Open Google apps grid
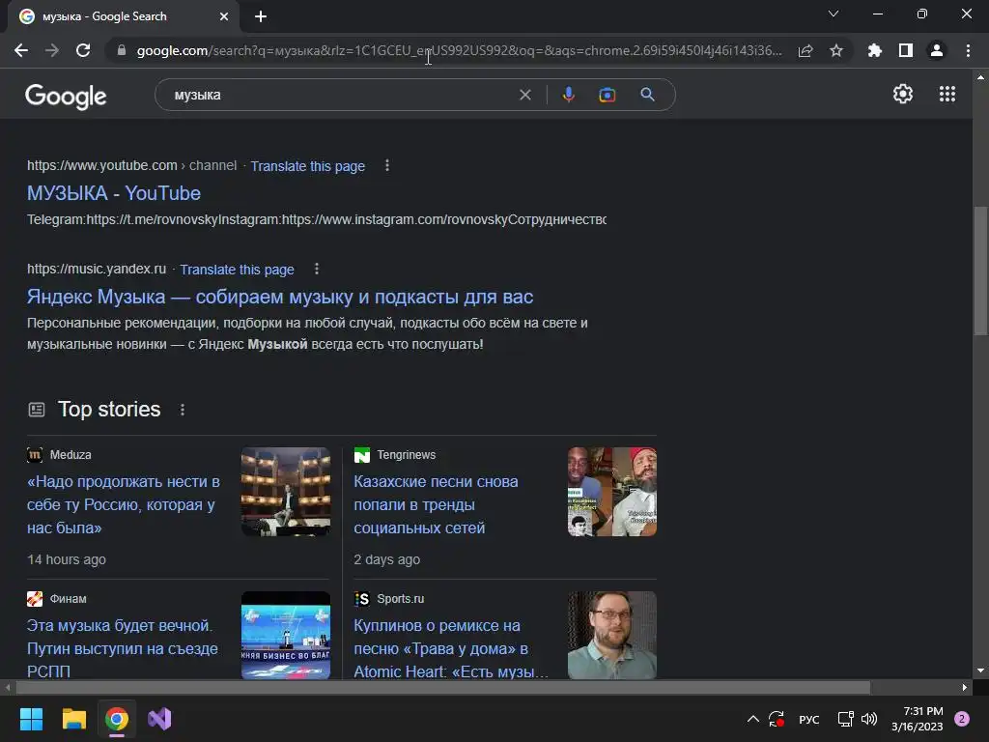Image resolution: width=989 pixels, height=742 pixels. 947,94
